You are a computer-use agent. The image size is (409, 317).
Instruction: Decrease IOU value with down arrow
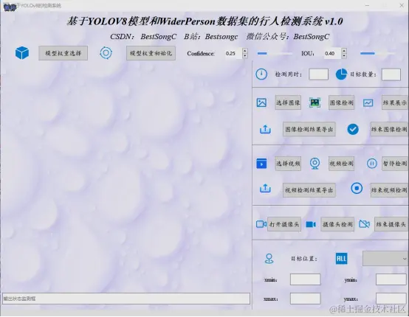click(344, 56)
